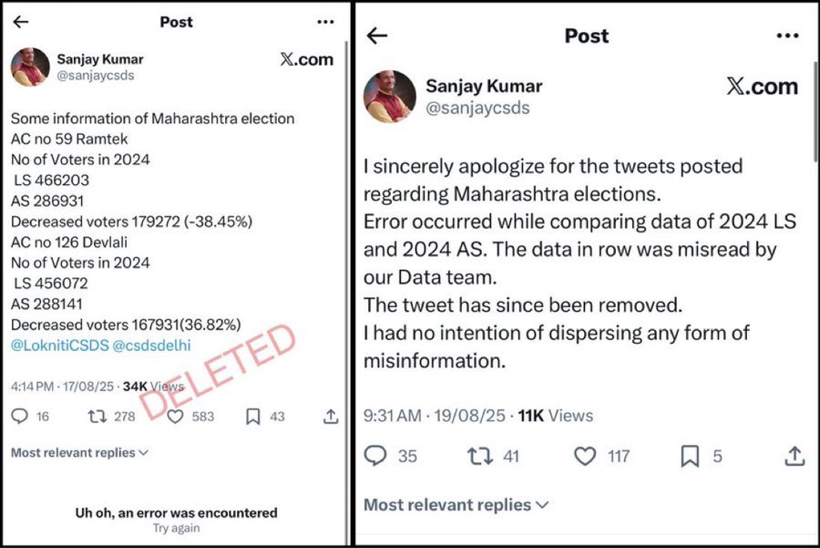Viewport: 820px width, 548px height.
Task: Open the @csdsdelhi mention link
Action: (146, 346)
